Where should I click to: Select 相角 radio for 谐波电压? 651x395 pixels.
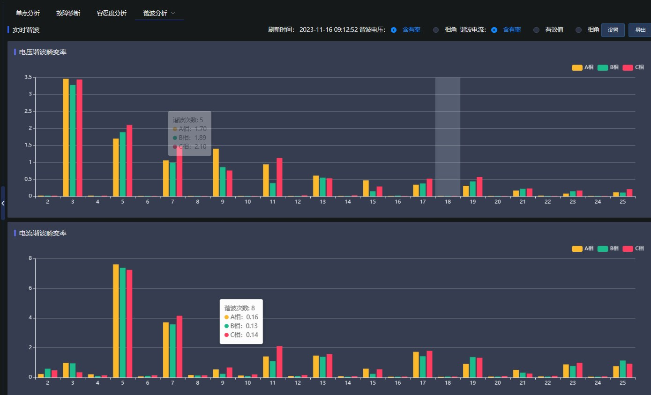click(x=436, y=30)
